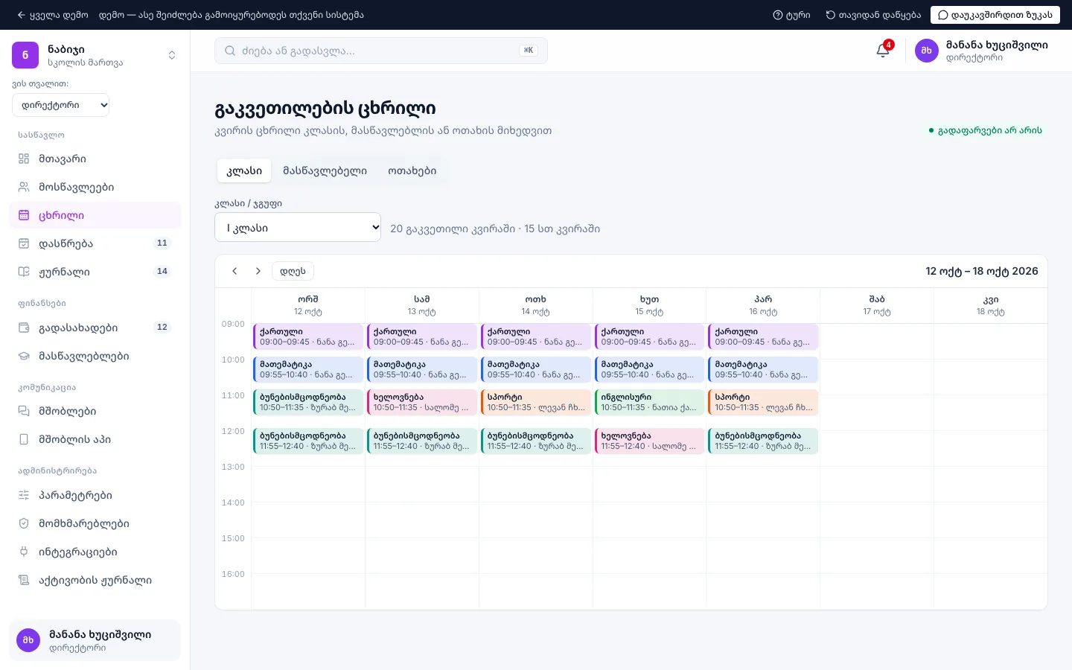Image resolution: width=1072 pixels, height=670 pixels.
Task: Open the user profile avatar in the header
Action: coord(927,51)
